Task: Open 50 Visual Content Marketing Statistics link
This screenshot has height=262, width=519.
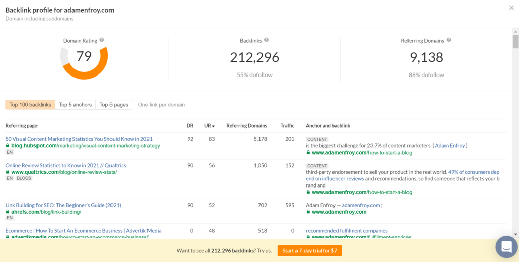Action: [79, 139]
